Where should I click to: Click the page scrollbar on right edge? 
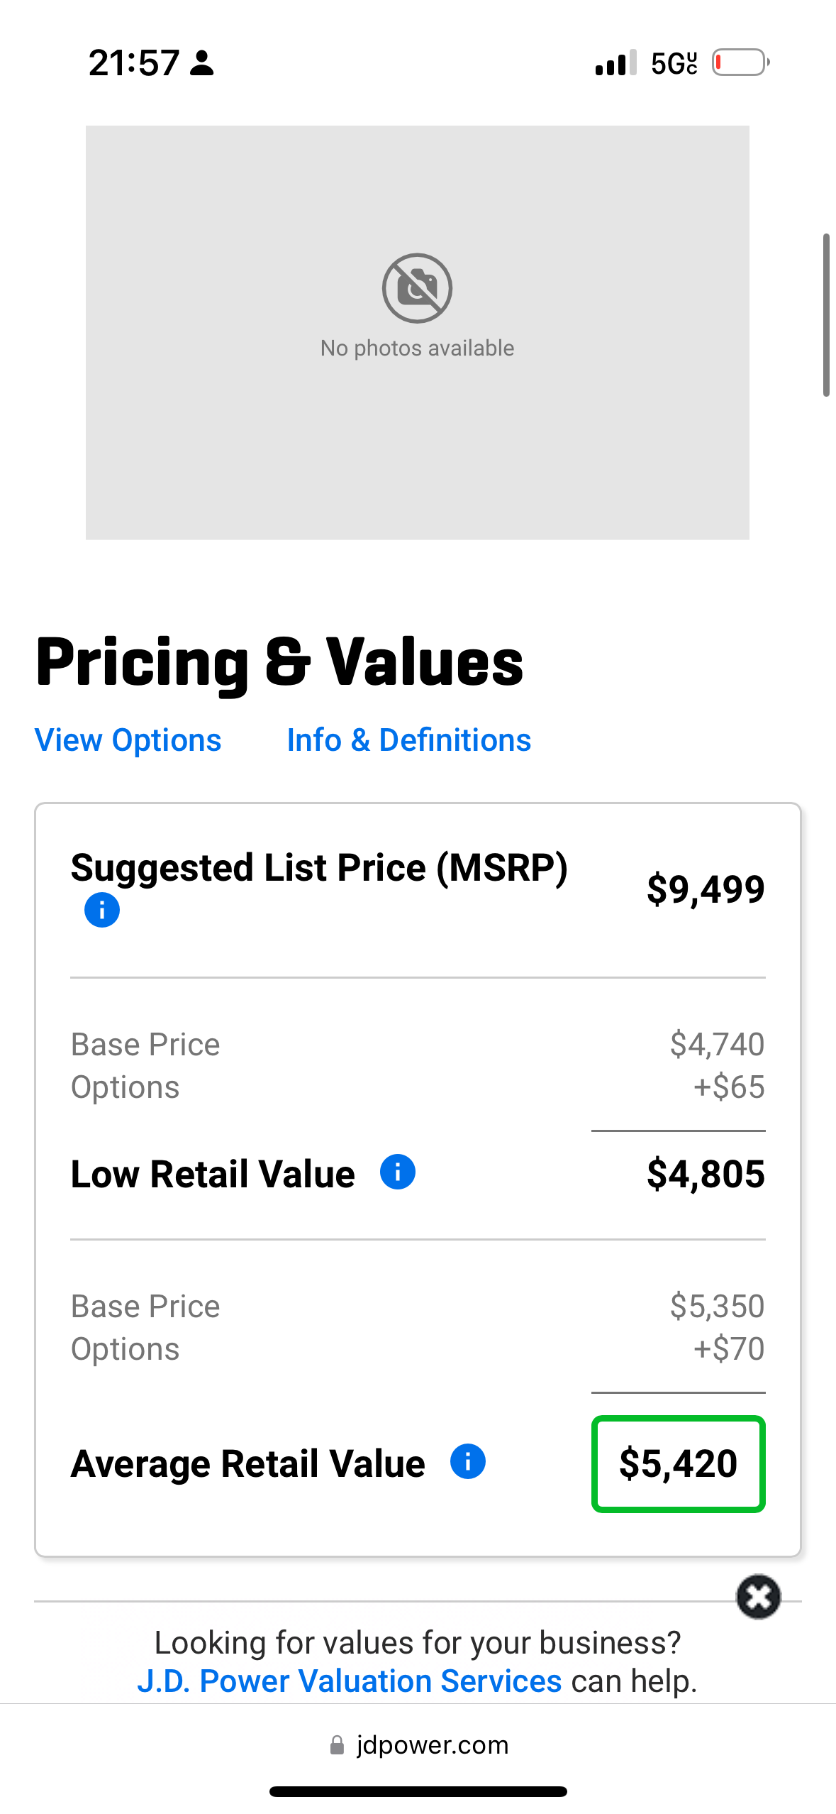click(825, 315)
